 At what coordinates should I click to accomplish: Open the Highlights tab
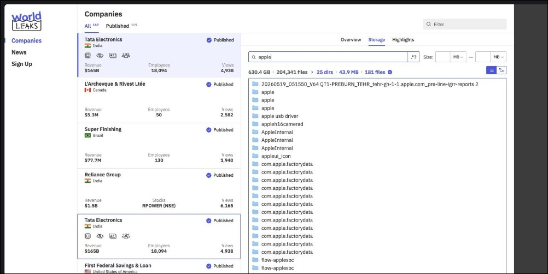403,40
